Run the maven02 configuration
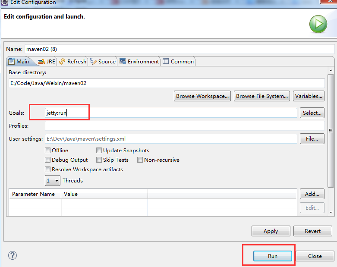 pos(273,256)
